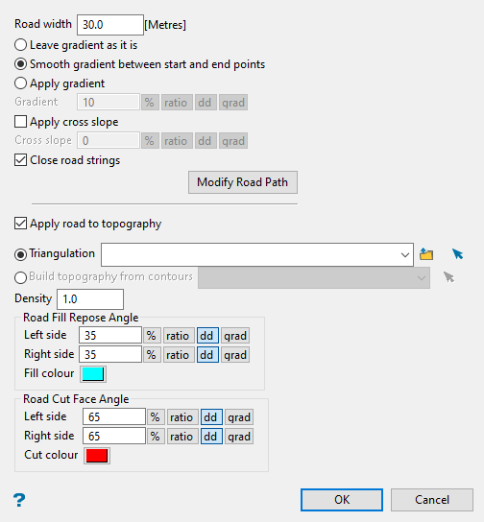
Task: Toggle Apply road to topography checkbox
Action: click(21, 224)
